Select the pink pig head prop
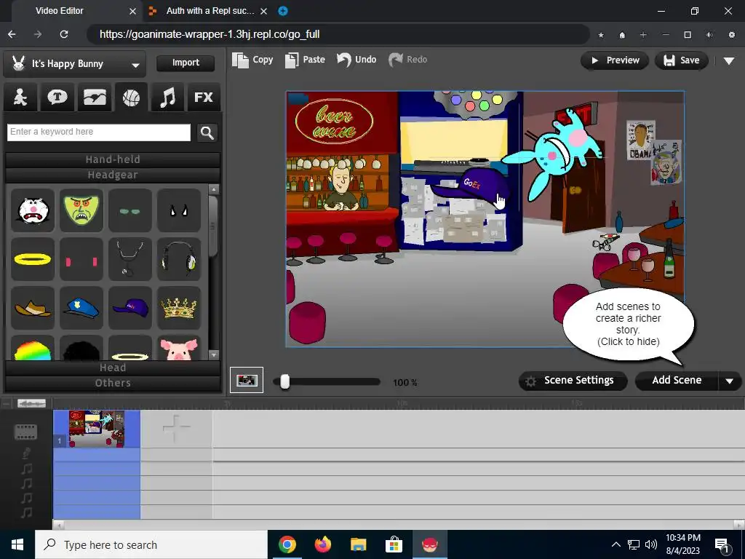 point(179,349)
